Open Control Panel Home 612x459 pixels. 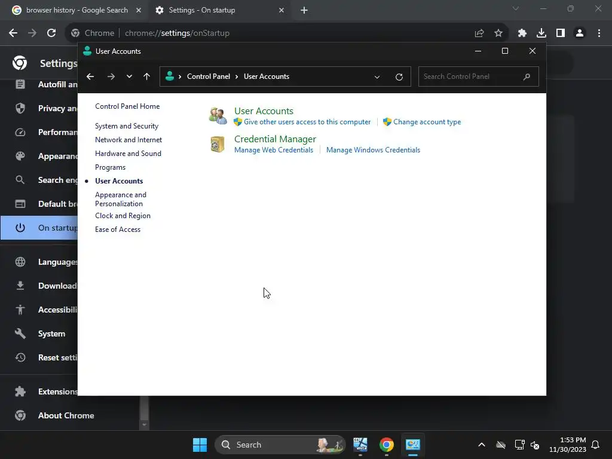point(127,106)
